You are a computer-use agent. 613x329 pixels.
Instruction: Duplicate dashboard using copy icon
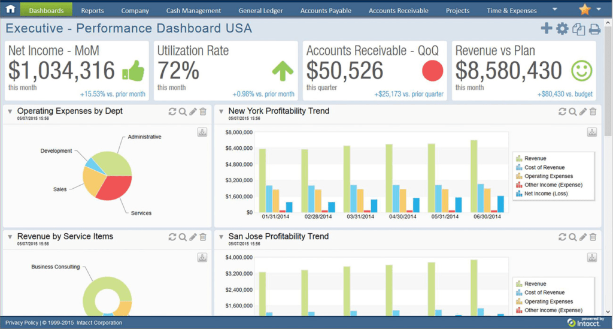coord(579,29)
